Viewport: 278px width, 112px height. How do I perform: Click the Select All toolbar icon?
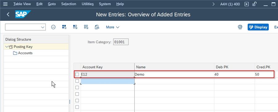[64, 27]
